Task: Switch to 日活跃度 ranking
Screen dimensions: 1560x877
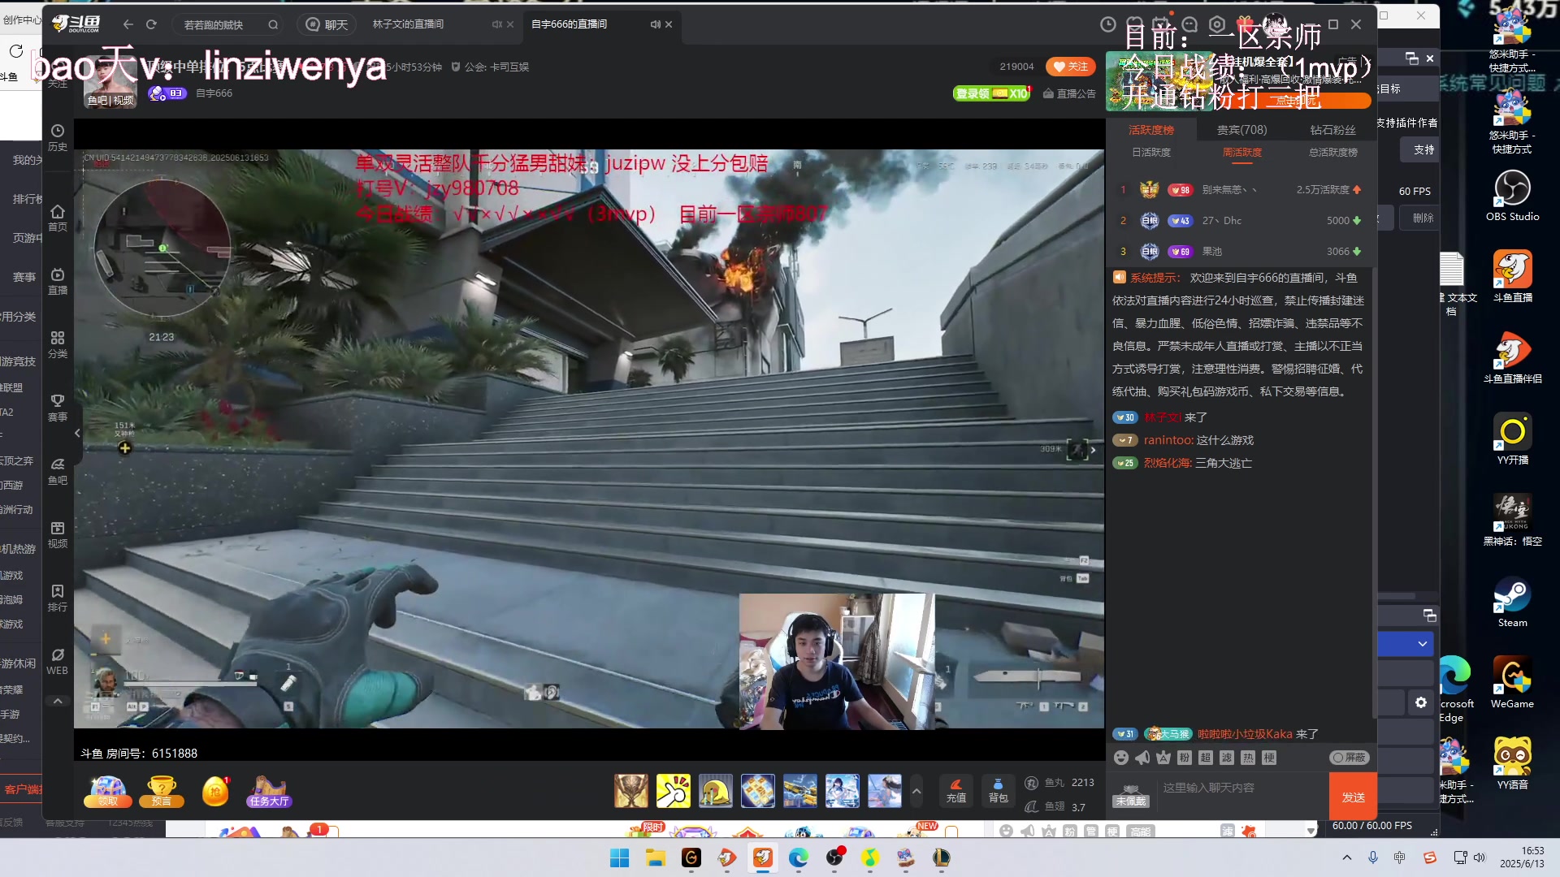Action: [1150, 153]
